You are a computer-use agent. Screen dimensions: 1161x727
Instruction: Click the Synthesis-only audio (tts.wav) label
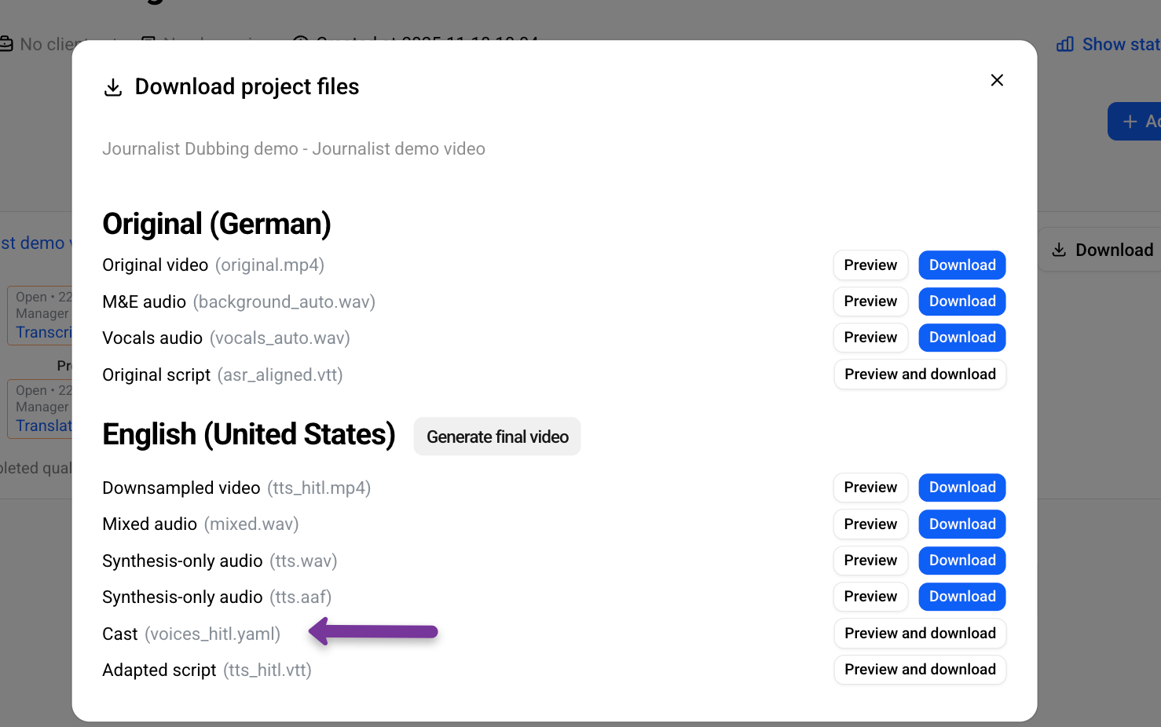220,561
